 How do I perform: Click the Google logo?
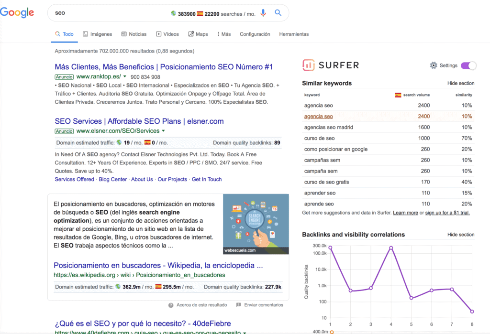coord(17,12)
